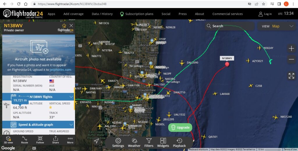This screenshot has height=151, width=298.
Task: Open the Data / History menu
Action: click(102, 14)
